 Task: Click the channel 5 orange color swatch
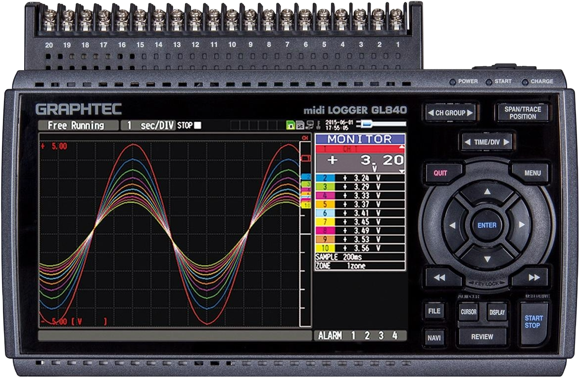pos(325,205)
